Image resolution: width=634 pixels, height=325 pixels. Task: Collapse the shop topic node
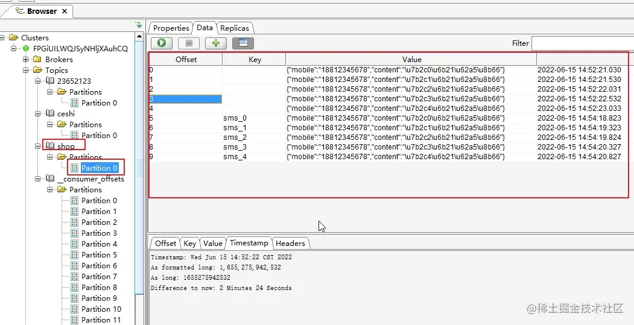[x=38, y=147]
